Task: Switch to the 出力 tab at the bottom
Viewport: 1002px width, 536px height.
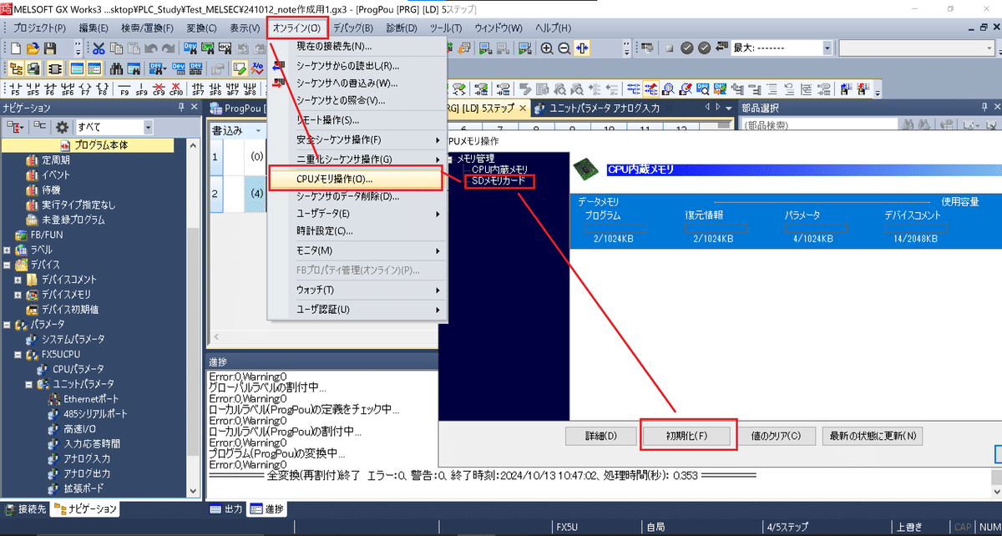Action: 226,508
